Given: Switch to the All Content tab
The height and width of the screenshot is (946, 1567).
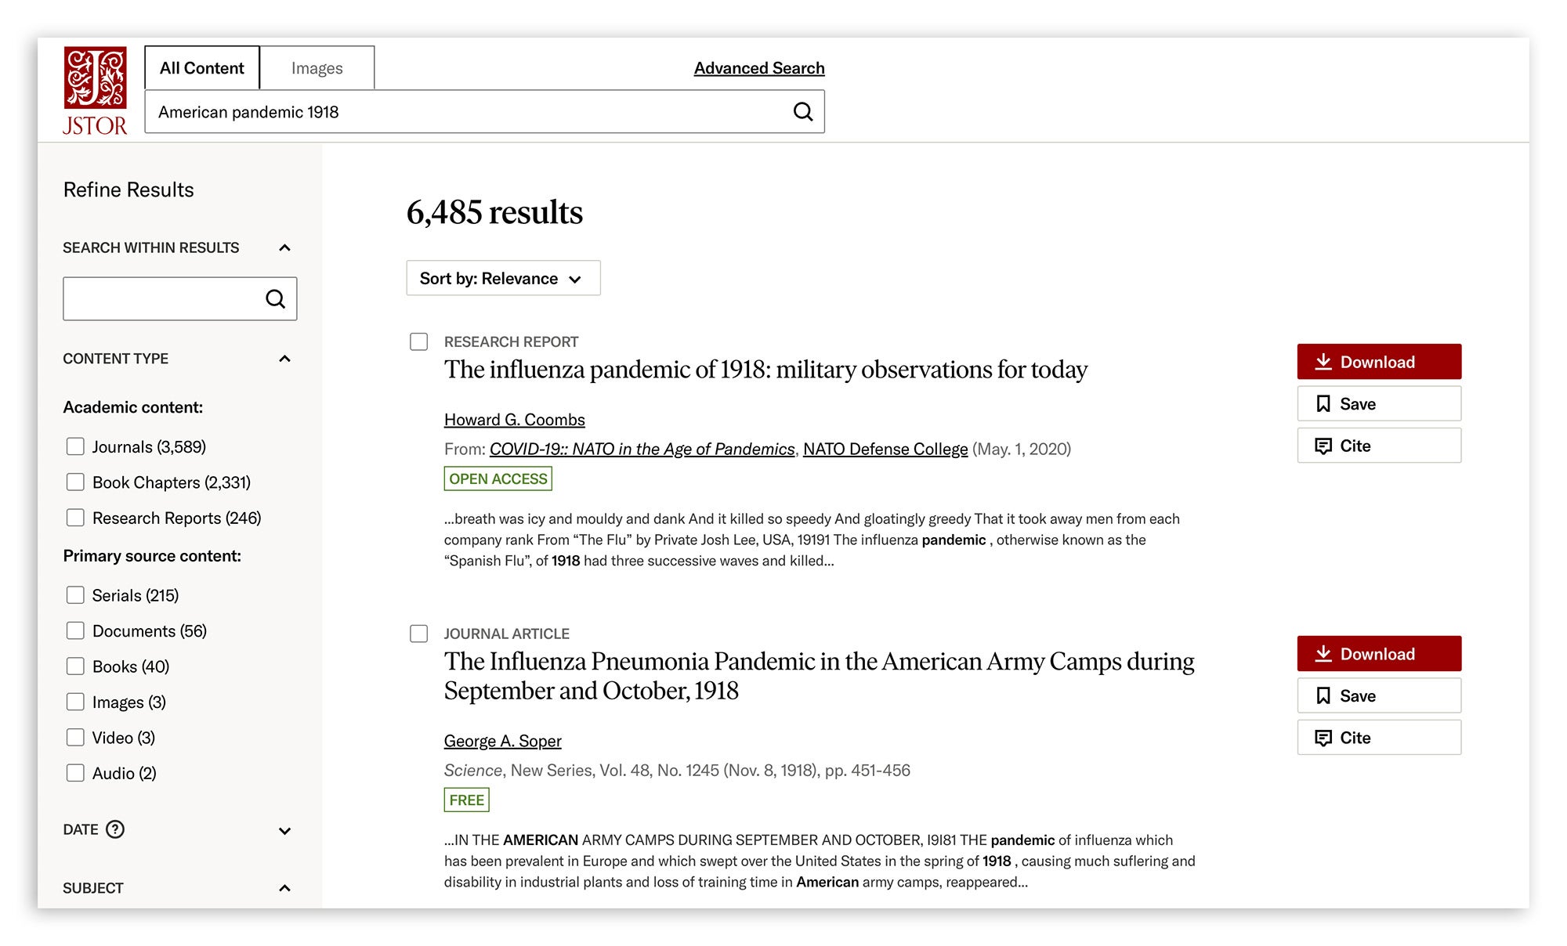Looking at the screenshot, I should coord(202,68).
